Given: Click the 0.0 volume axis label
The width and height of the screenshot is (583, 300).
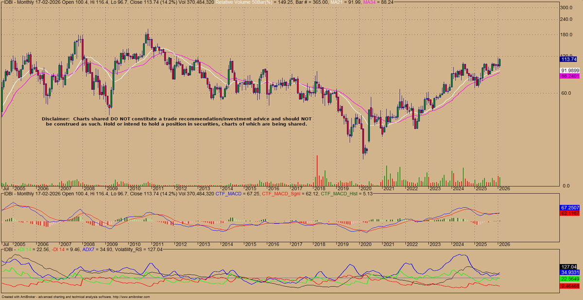Looking at the screenshot, I should (x=566, y=186).
